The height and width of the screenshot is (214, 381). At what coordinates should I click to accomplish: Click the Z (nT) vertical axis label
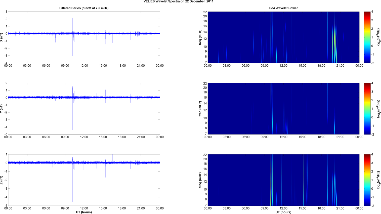pos(2,180)
